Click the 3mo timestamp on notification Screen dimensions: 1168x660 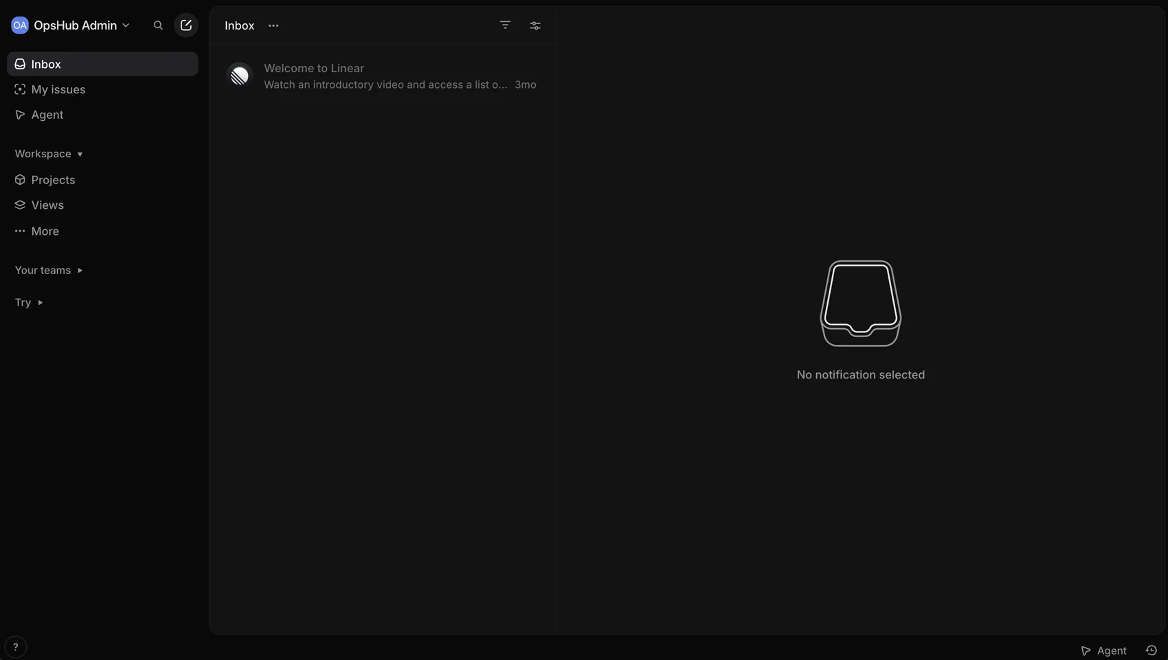click(526, 84)
